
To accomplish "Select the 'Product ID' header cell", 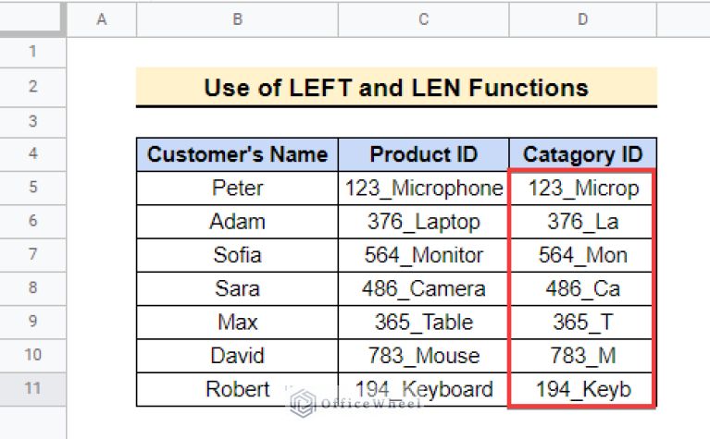I will tap(423, 154).
